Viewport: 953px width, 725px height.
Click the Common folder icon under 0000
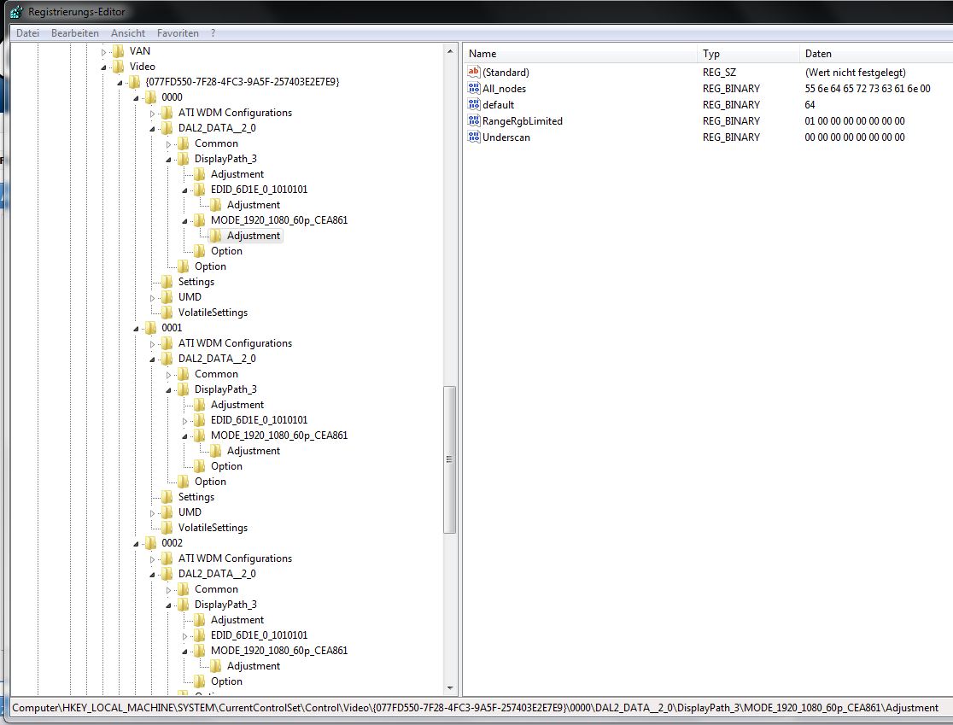[x=184, y=143]
